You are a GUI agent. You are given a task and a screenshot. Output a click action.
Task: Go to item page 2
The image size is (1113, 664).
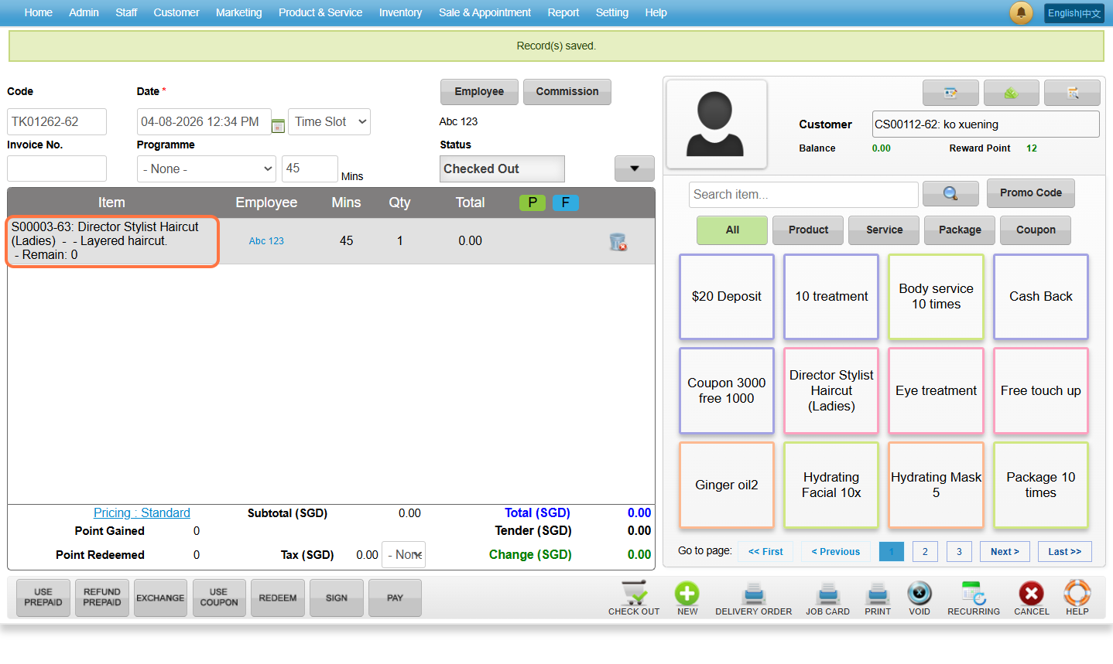click(925, 551)
